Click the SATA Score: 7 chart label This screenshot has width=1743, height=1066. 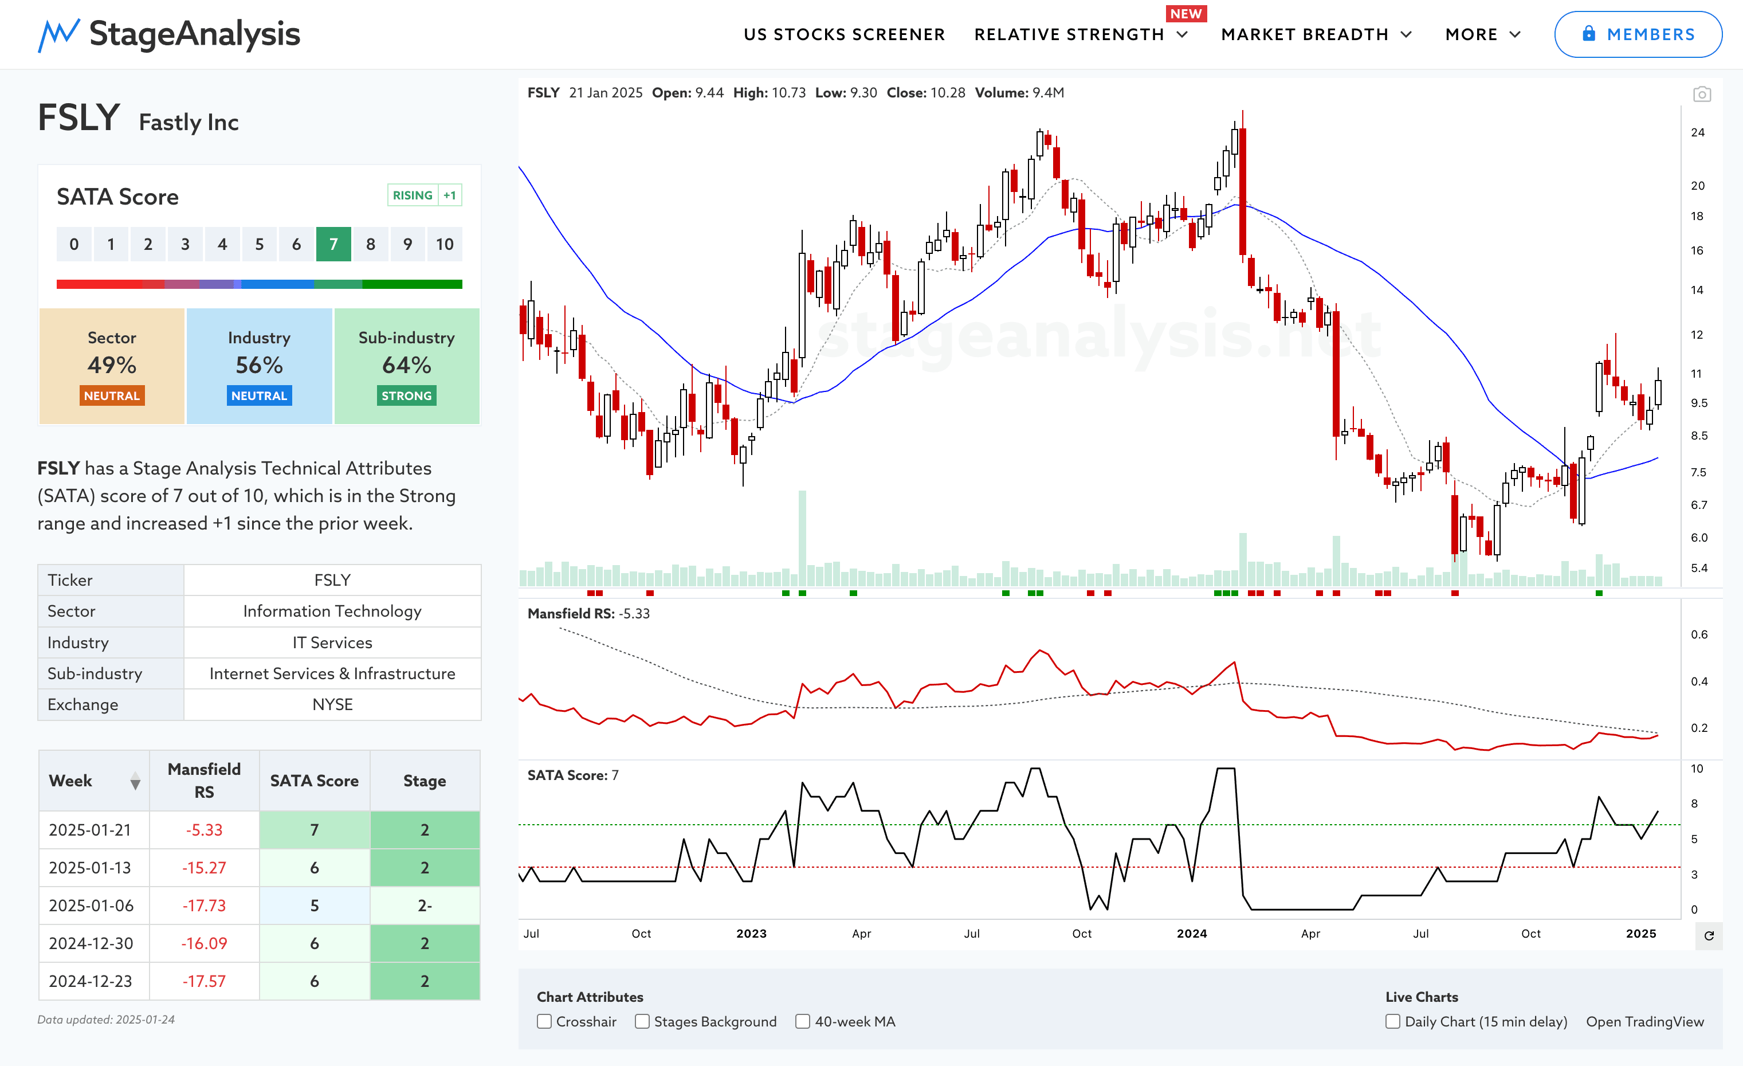pyautogui.click(x=572, y=775)
